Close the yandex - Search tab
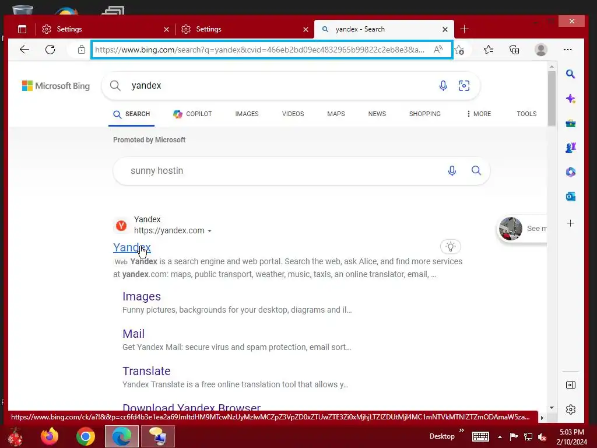 point(445,29)
